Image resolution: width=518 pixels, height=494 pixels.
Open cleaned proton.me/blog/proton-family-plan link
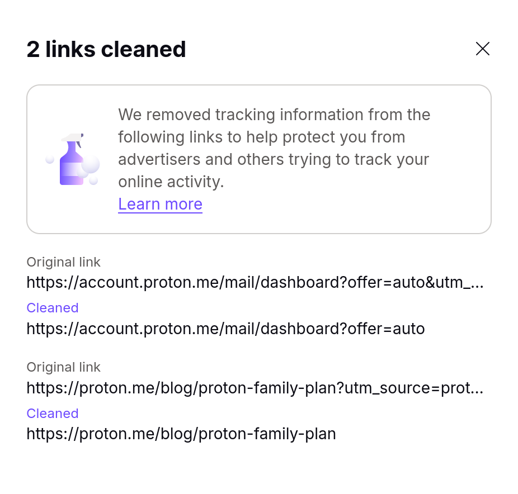[181, 434]
